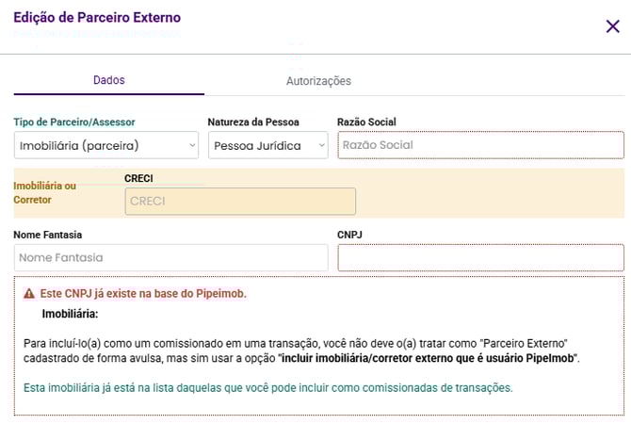Focus the Razão Social input field
Screen dimensions: 631x424
pyautogui.click(x=480, y=145)
